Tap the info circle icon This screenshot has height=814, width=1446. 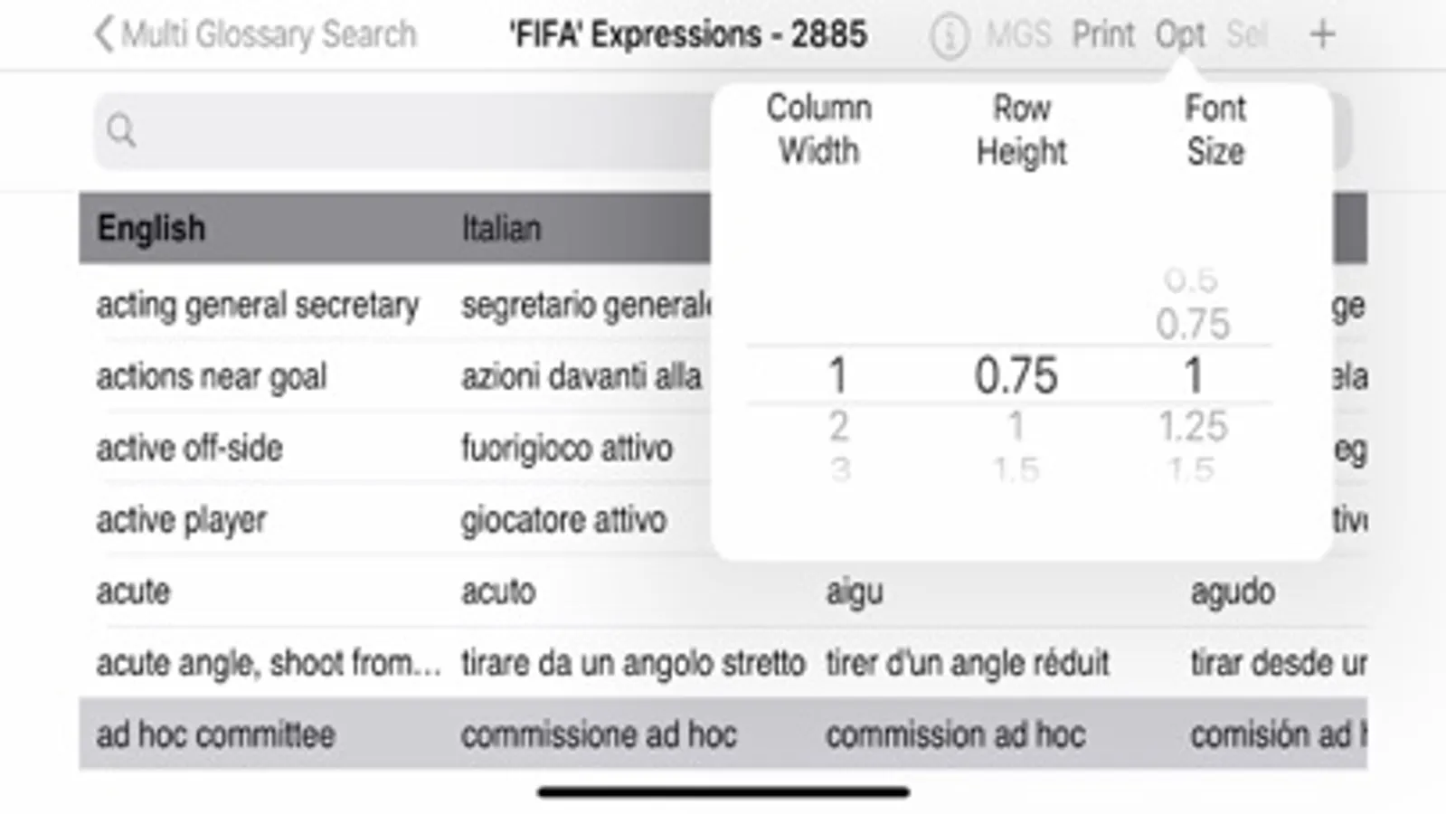click(x=949, y=36)
